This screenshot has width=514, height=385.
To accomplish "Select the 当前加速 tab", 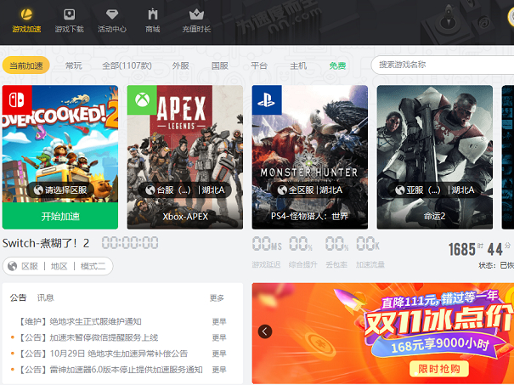I will 25,65.
